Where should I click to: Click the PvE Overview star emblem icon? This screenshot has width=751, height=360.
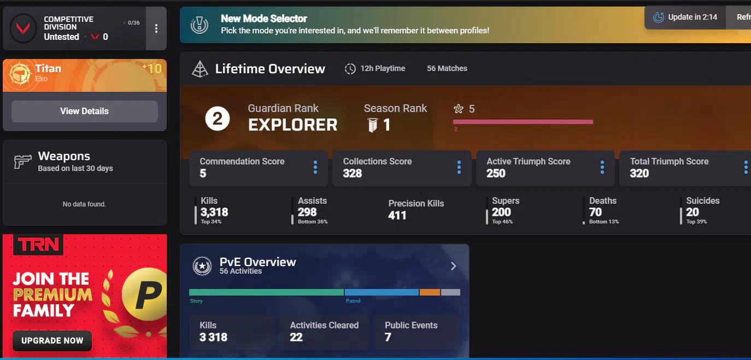[x=202, y=266]
